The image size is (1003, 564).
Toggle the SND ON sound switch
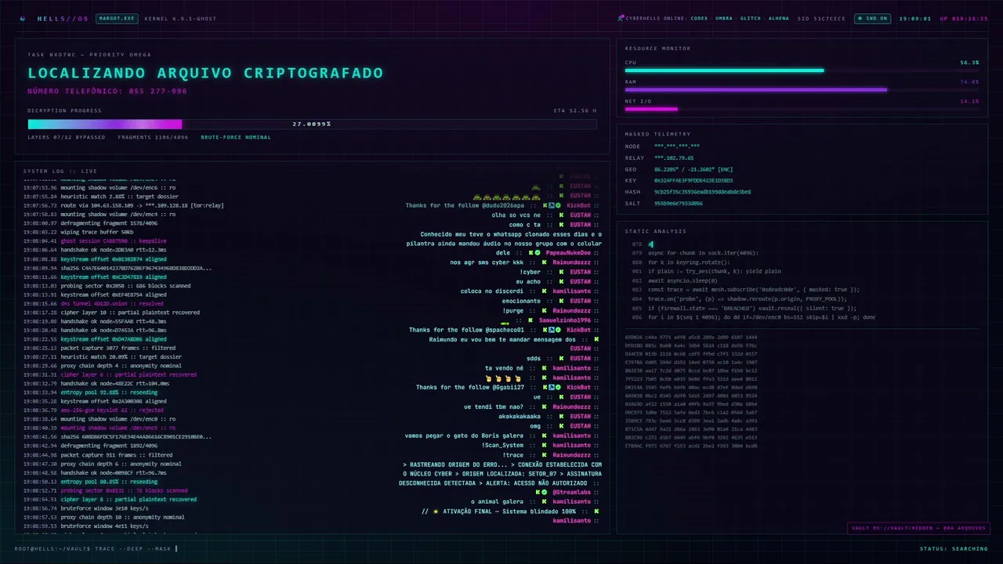coord(873,18)
